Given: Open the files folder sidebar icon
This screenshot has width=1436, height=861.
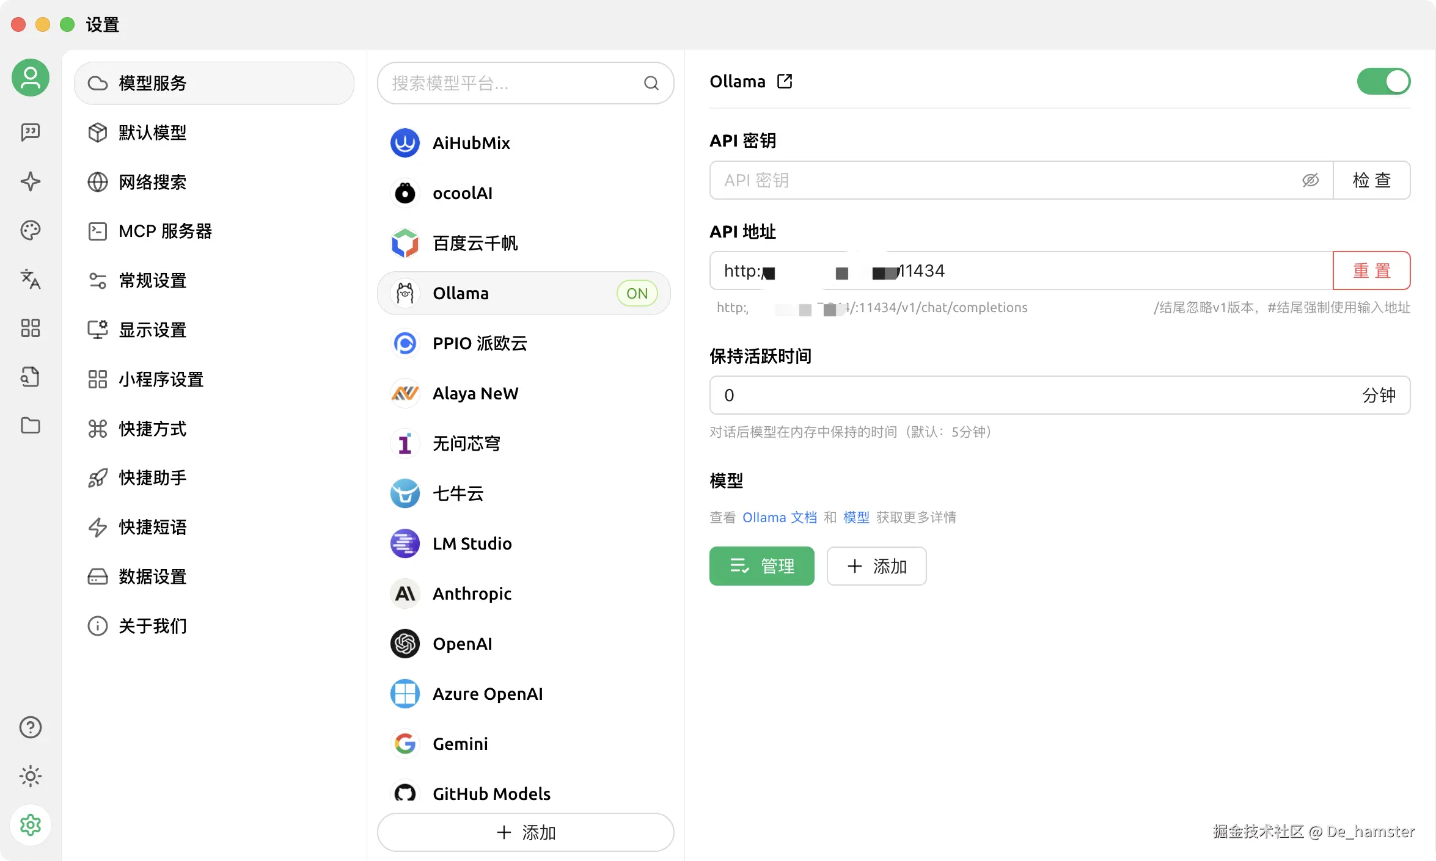Looking at the screenshot, I should pos(30,426).
